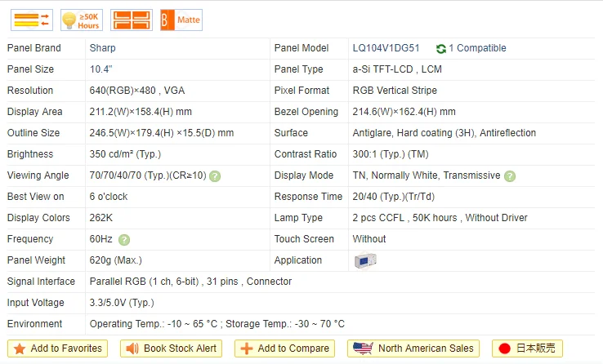
Task: Click the speaker icon on Book Stock Alert
Action: click(x=132, y=348)
